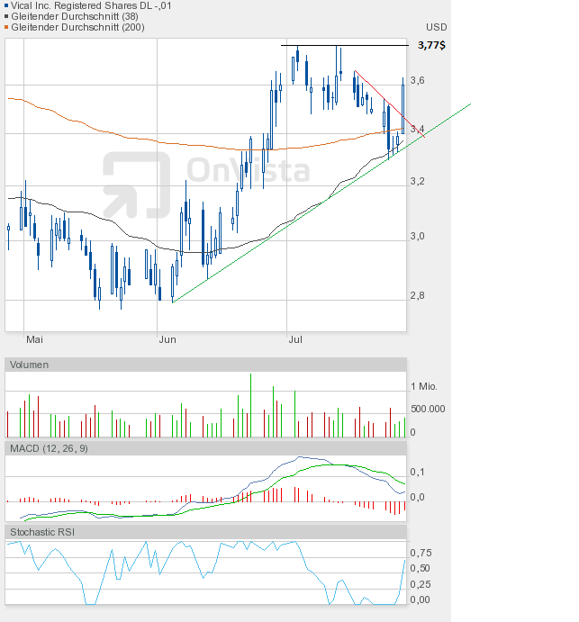Click the Stochastic RSI 0,75 axis label
The image size is (579, 622).
pyautogui.click(x=421, y=553)
